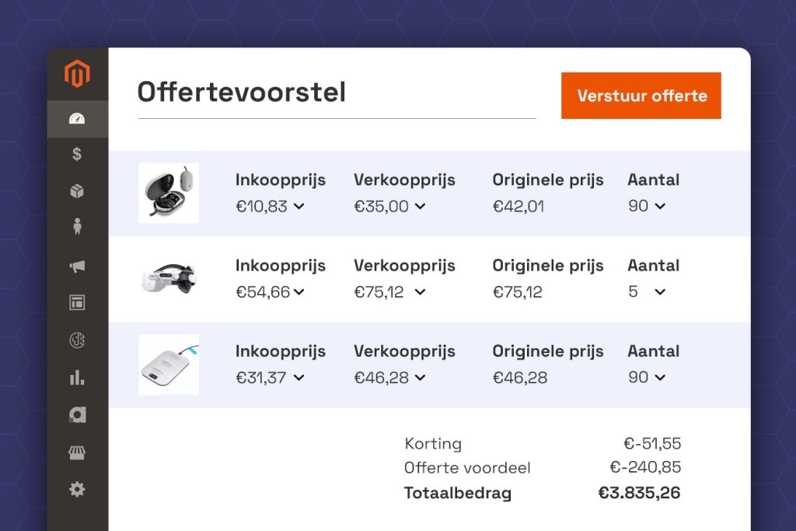
Task: Open Marketing via megaphone icon
Action: pos(77,267)
